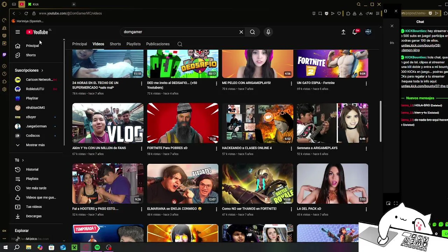Image resolution: width=448 pixels, height=252 pixels.
Task: Click the main page vertical scrollbar
Action: point(380,122)
